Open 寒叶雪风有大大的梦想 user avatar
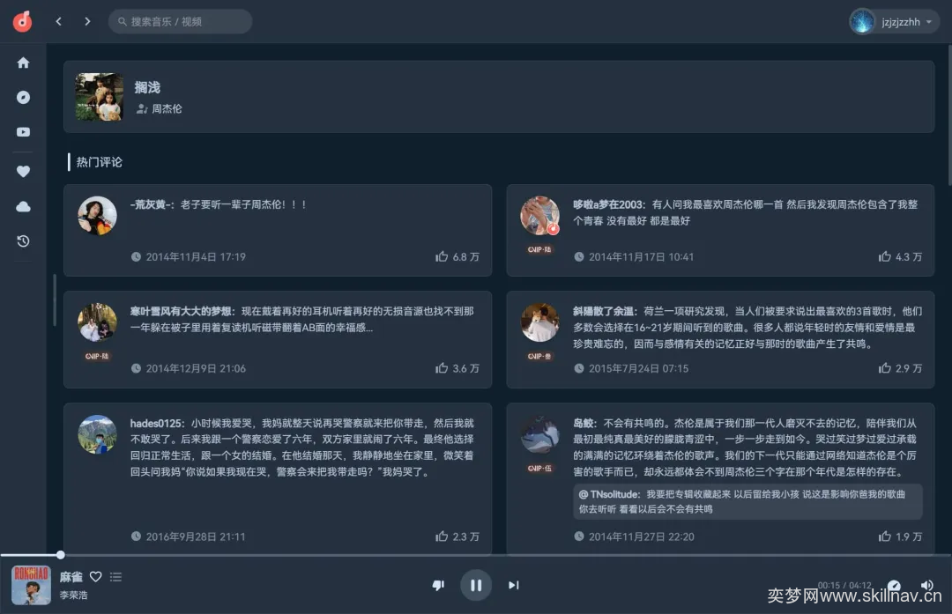Screen dimensions: 952x614 (97, 322)
